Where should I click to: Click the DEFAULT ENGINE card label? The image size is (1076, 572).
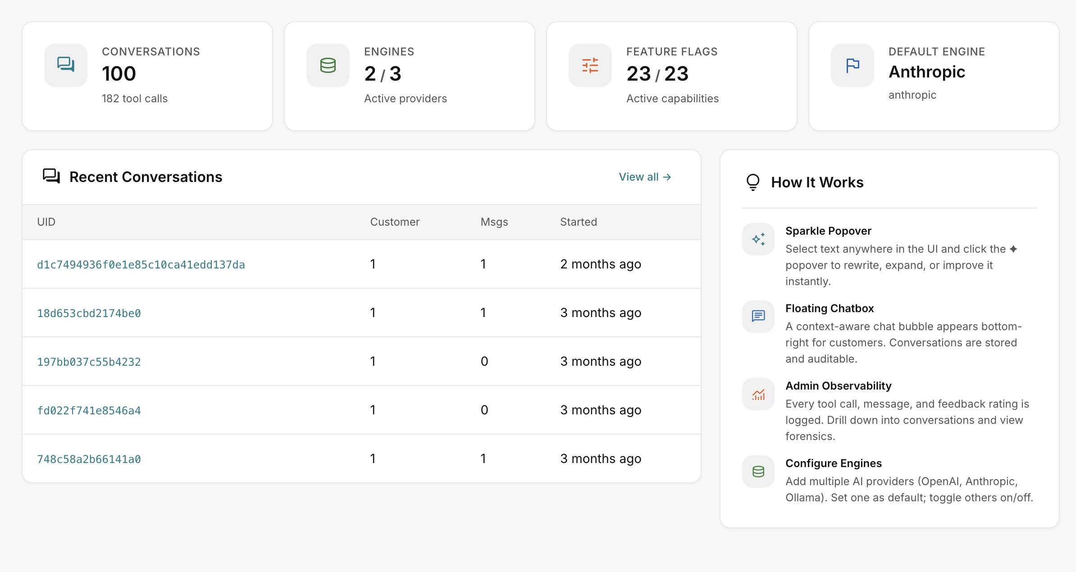937,52
